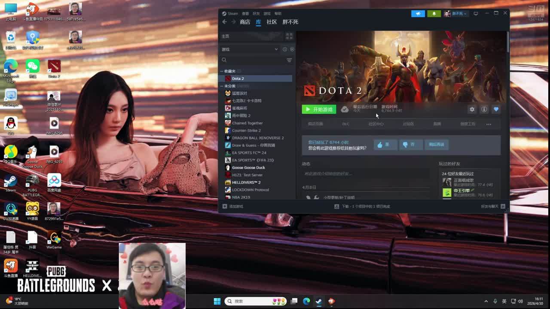Select HELLDIVERS 2 in the game list
Screen dimensions: 550x309
pos(246,182)
